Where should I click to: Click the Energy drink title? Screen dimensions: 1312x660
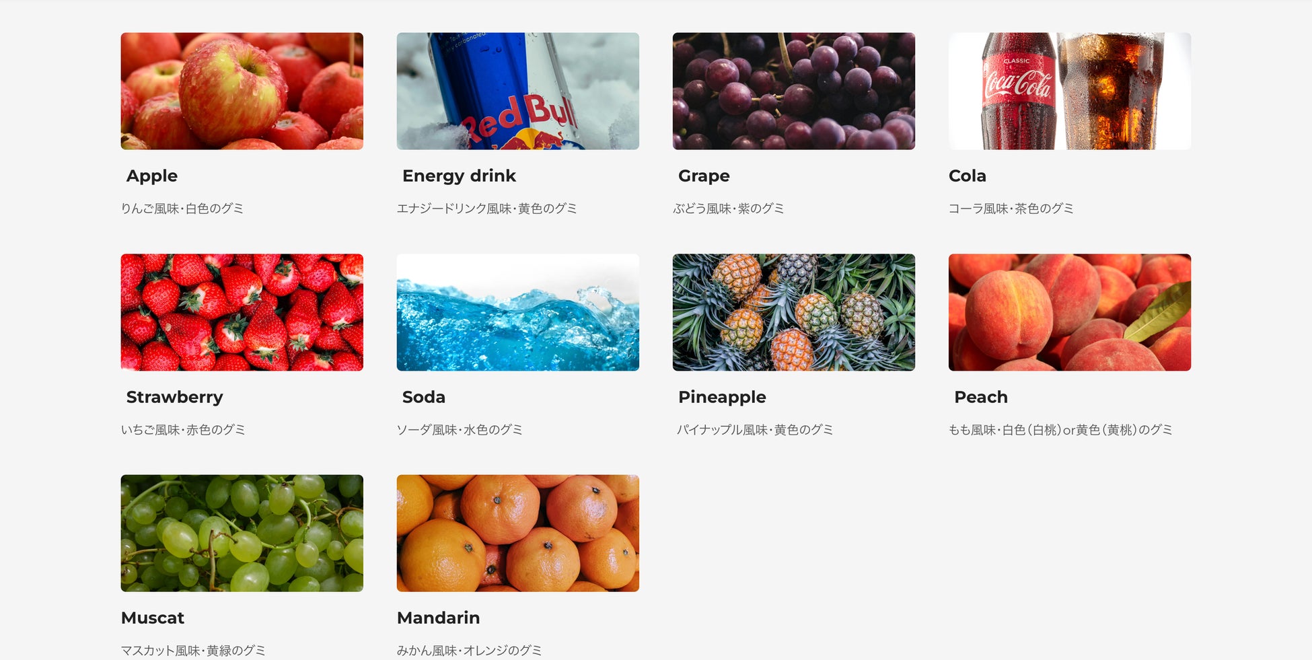tap(459, 176)
